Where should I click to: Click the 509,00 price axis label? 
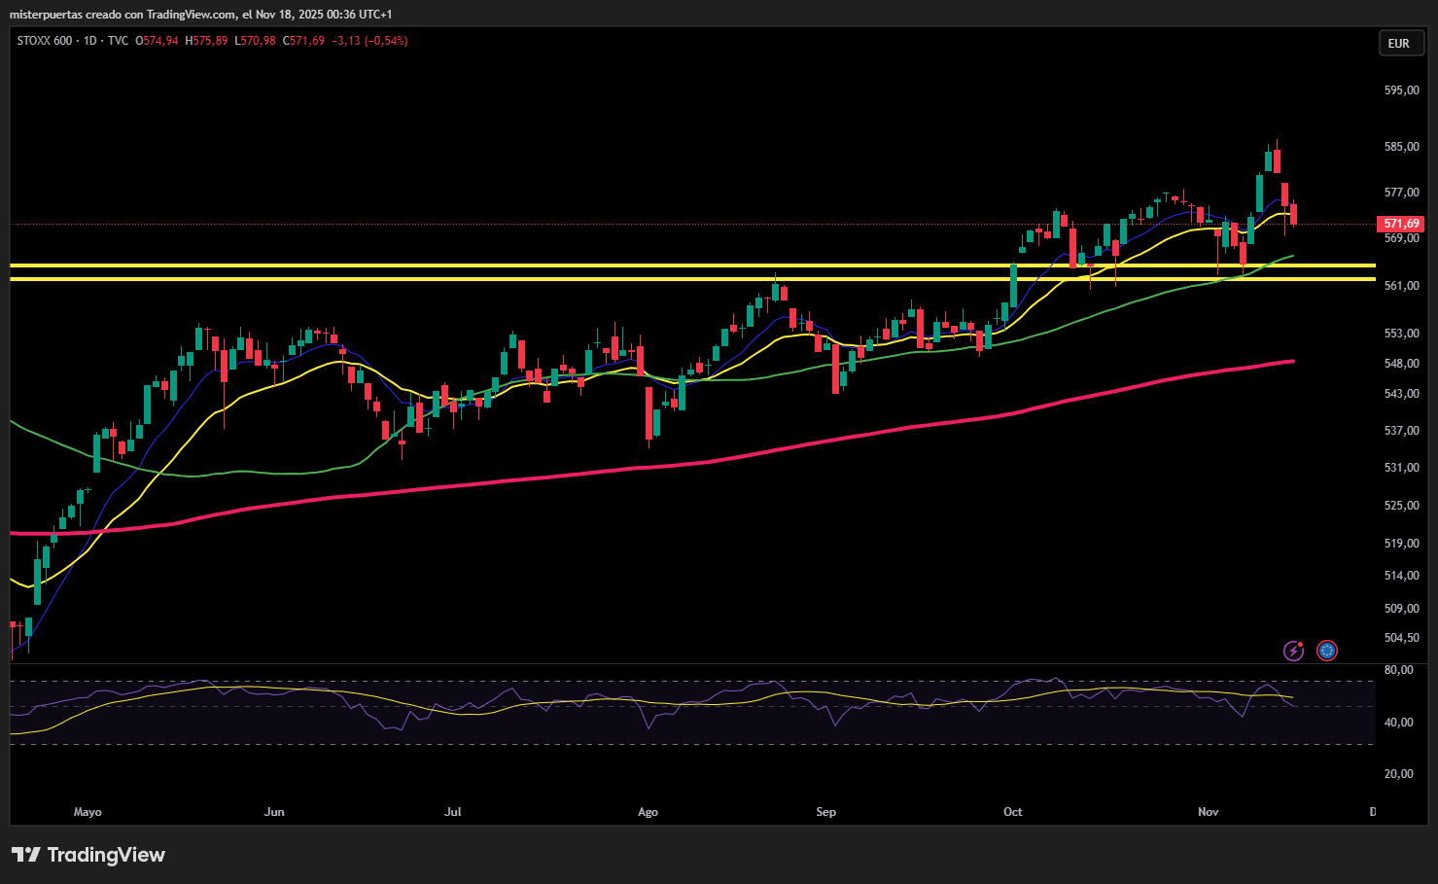point(1402,609)
